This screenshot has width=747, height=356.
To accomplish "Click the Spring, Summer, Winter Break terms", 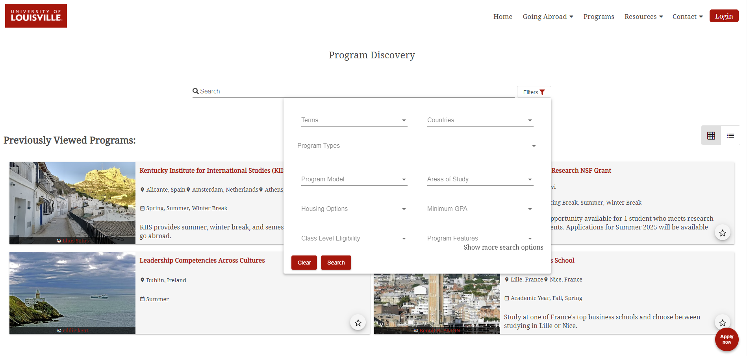I will coord(187,208).
